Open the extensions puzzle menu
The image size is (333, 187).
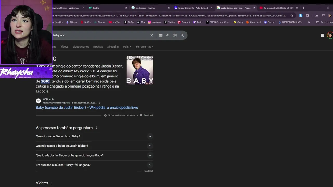pyautogui.click(x=307, y=16)
